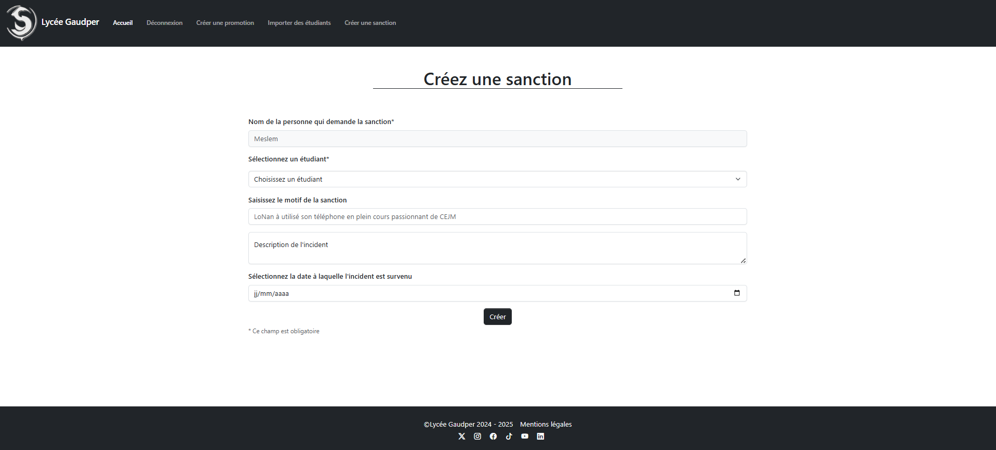Select 'Importer des étudiants' in the navbar
The width and height of the screenshot is (996, 450).
(x=299, y=23)
